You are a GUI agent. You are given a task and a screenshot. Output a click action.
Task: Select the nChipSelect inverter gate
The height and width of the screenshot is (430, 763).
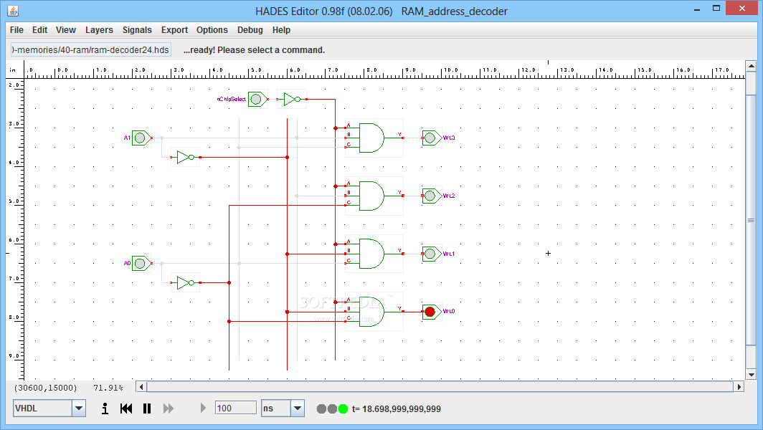292,99
